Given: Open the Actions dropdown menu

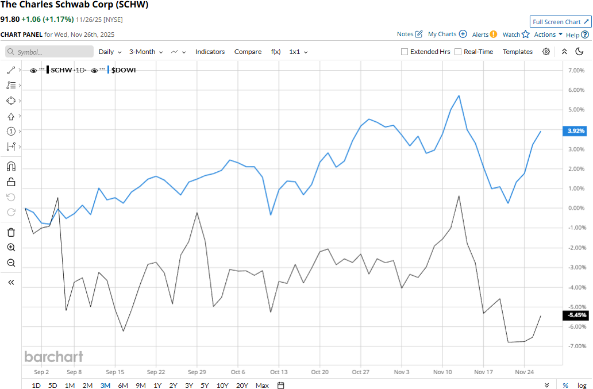Looking at the screenshot, I should pos(548,34).
